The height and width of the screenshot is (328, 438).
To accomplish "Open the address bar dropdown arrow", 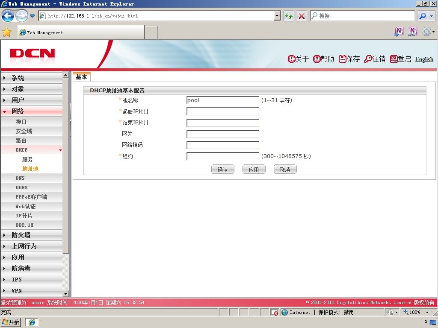I will pos(277,16).
